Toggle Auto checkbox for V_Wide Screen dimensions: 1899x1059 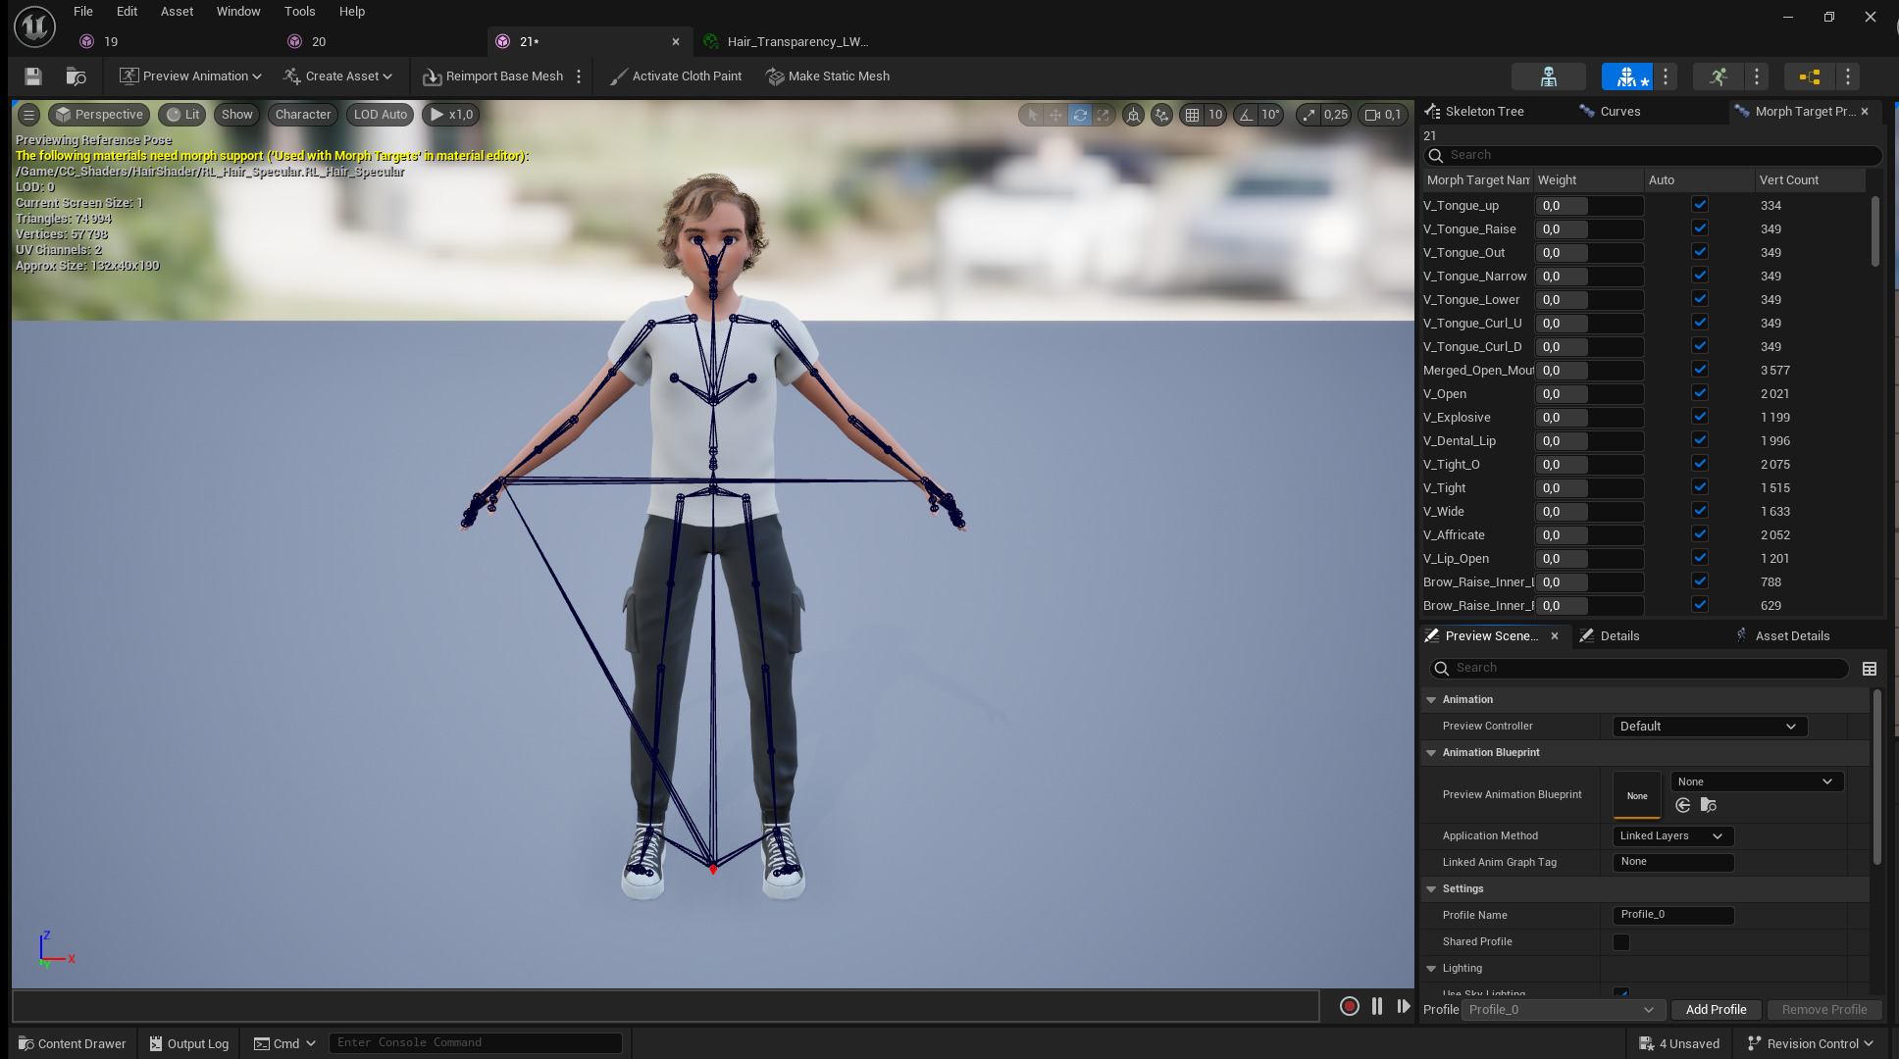(x=1700, y=511)
